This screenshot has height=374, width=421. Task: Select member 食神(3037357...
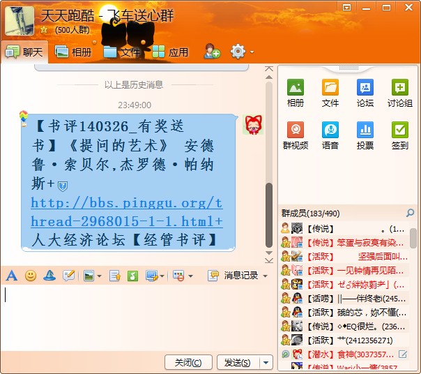pyautogui.click(x=344, y=354)
